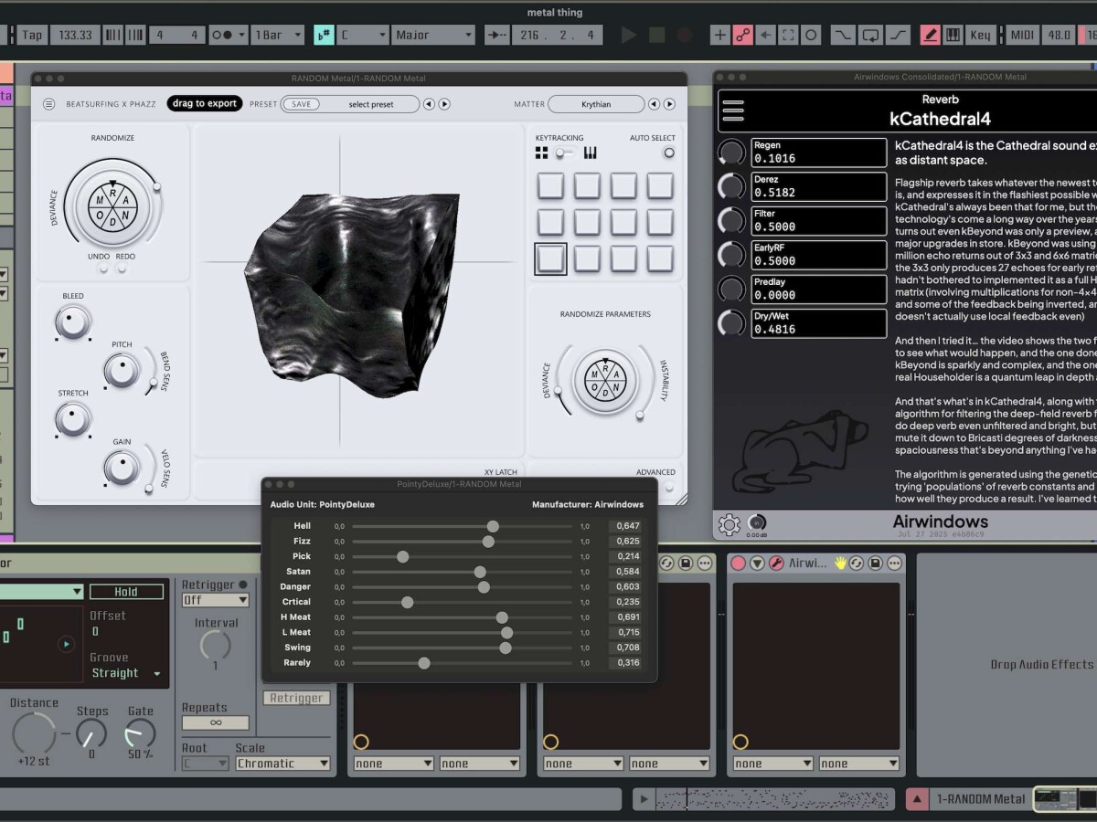The height and width of the screenshot is (822, 1097).
Task: Click the Hell slider in PointyDeluxe
Action: (493, 526)
